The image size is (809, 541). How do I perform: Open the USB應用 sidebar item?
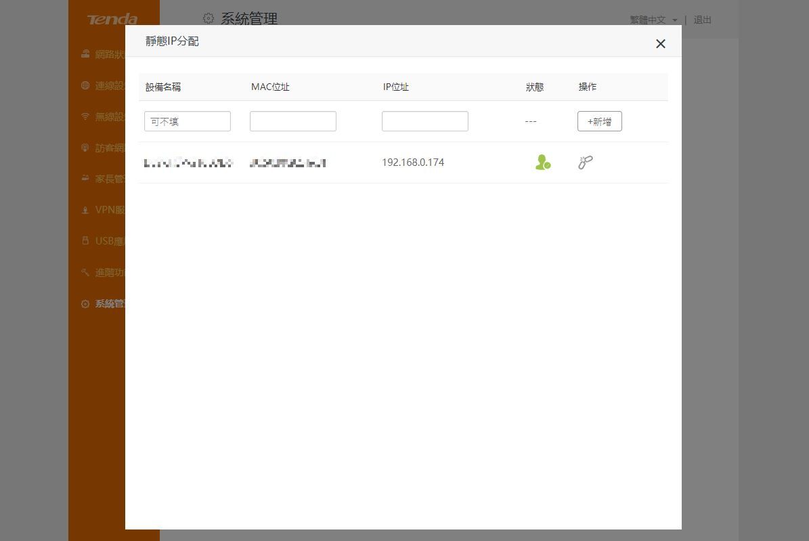click(103, 241)
